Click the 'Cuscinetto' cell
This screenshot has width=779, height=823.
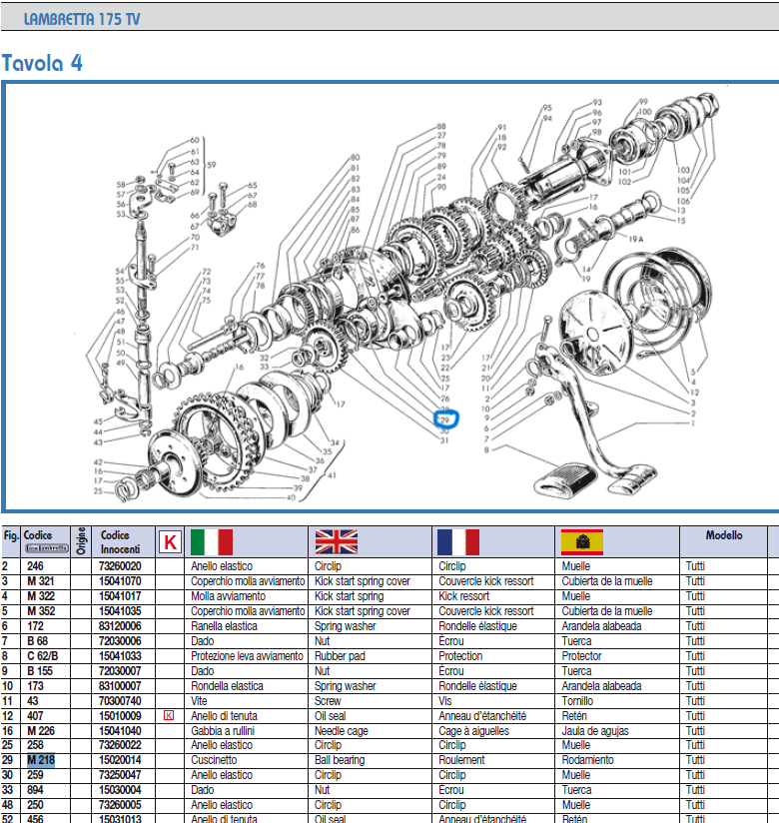tap(214, 760)
